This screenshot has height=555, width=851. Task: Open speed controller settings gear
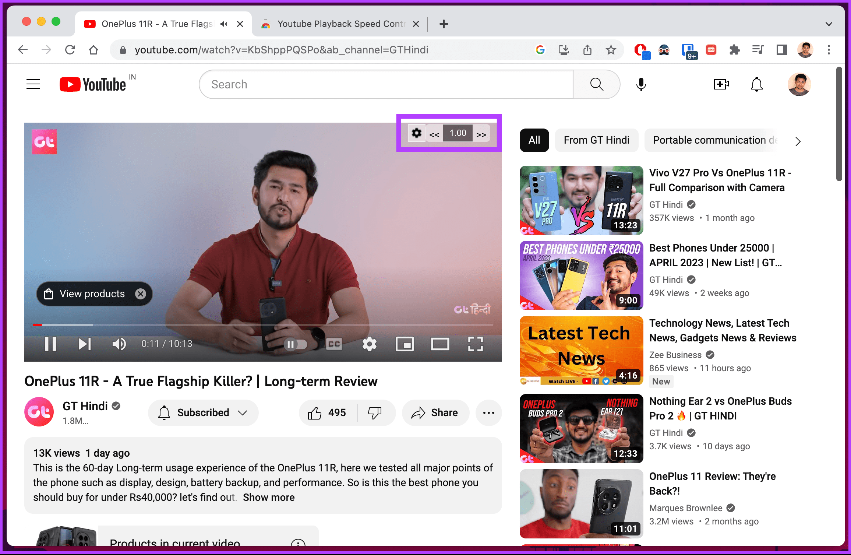[x=417, y=133]
